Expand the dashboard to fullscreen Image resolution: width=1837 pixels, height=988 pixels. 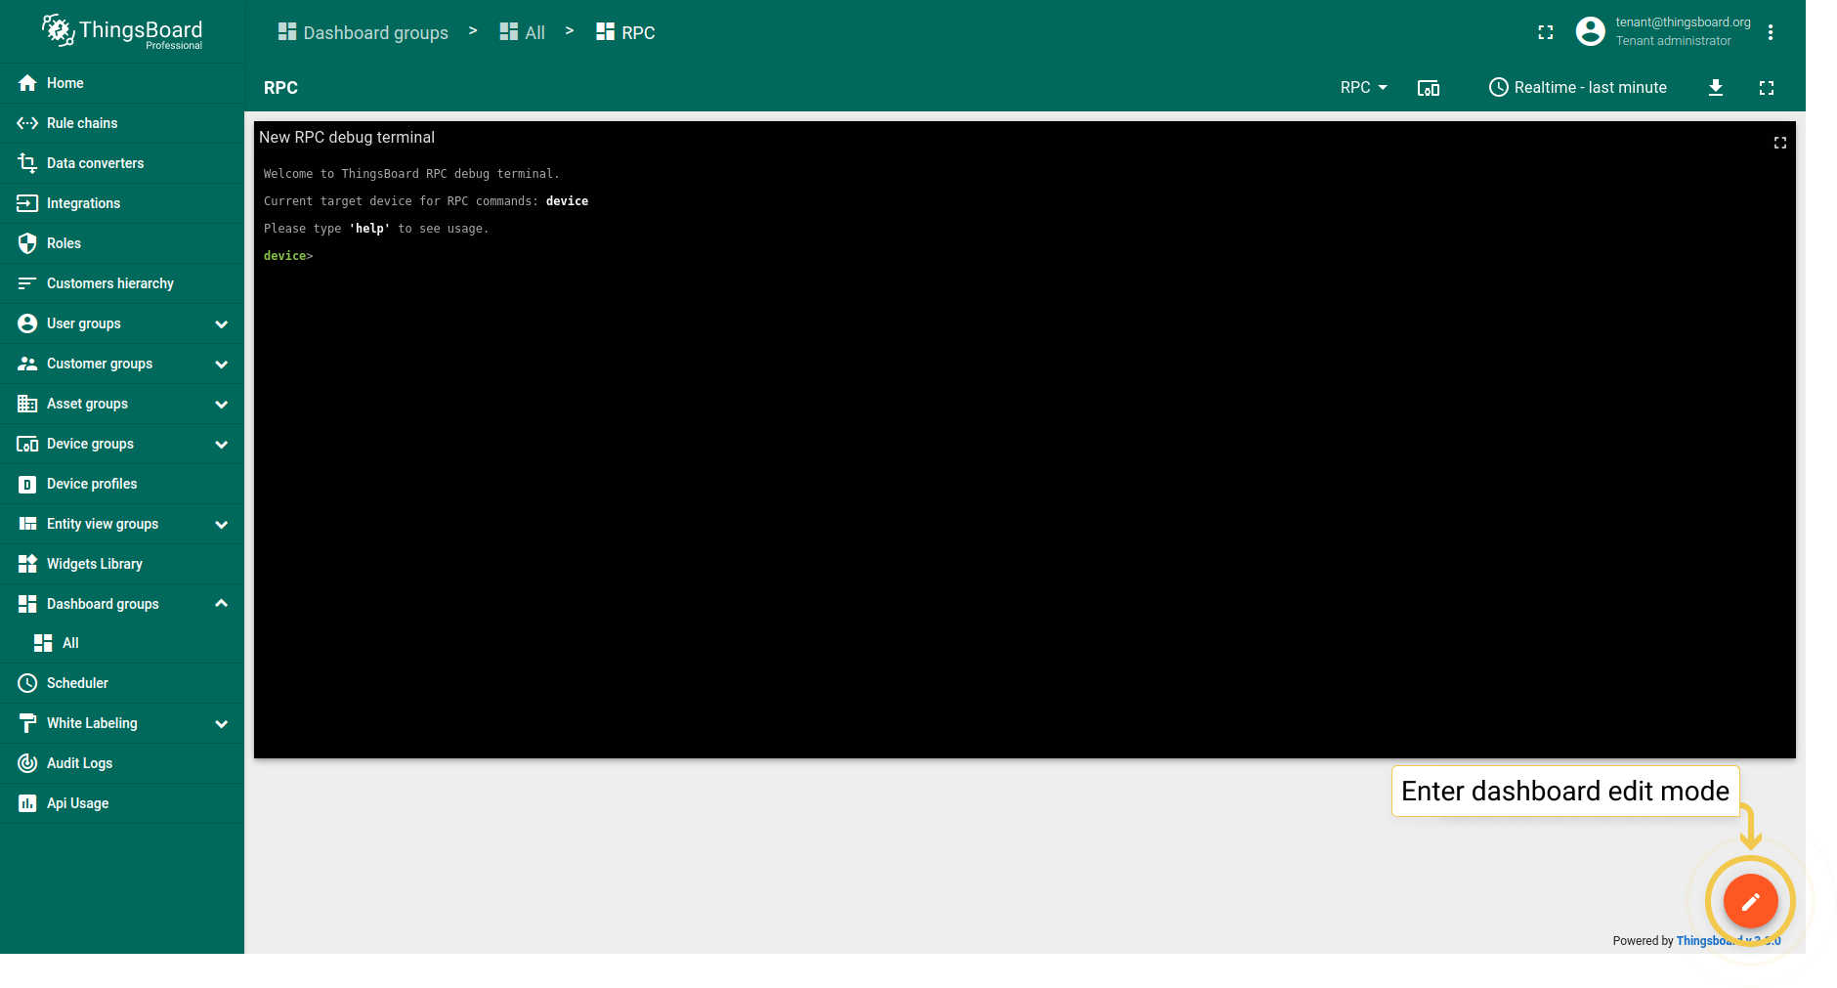(x=1767, y=88)
